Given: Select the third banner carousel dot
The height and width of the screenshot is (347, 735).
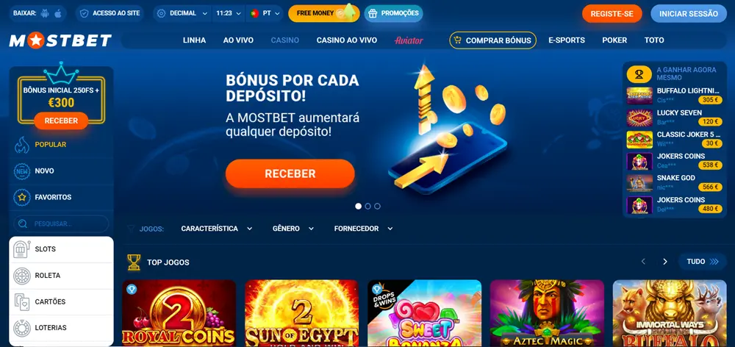Looking at the screenshot, I should [377, 206].
